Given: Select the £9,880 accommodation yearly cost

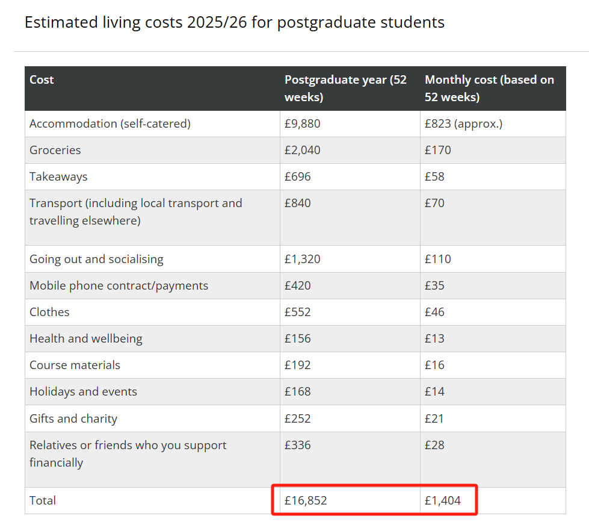Looking at the screenshot, I should coord(303,123).
